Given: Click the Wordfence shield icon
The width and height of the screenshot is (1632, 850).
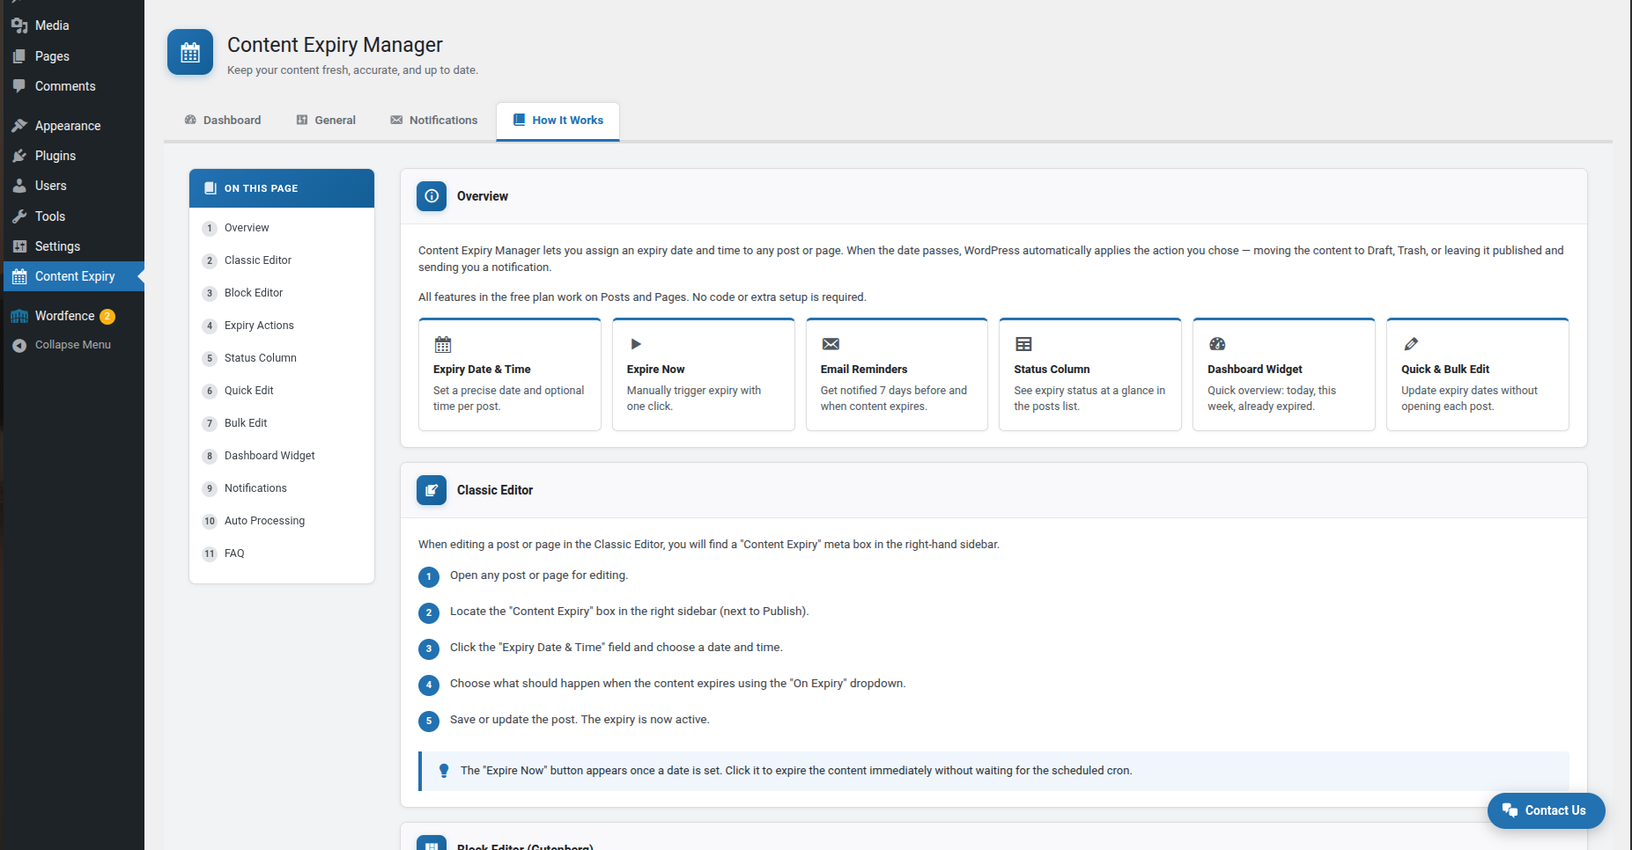Looking at the screenshot, I should pos(19,316).
